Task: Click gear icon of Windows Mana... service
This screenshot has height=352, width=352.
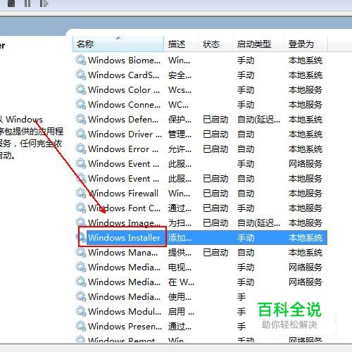Action: (81, 252)
